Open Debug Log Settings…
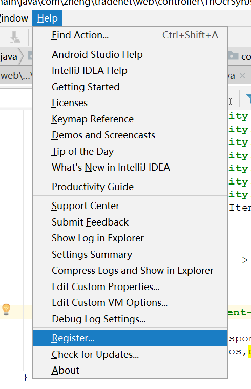The height and width of the screenshot is (389, 251). (130, 319)
